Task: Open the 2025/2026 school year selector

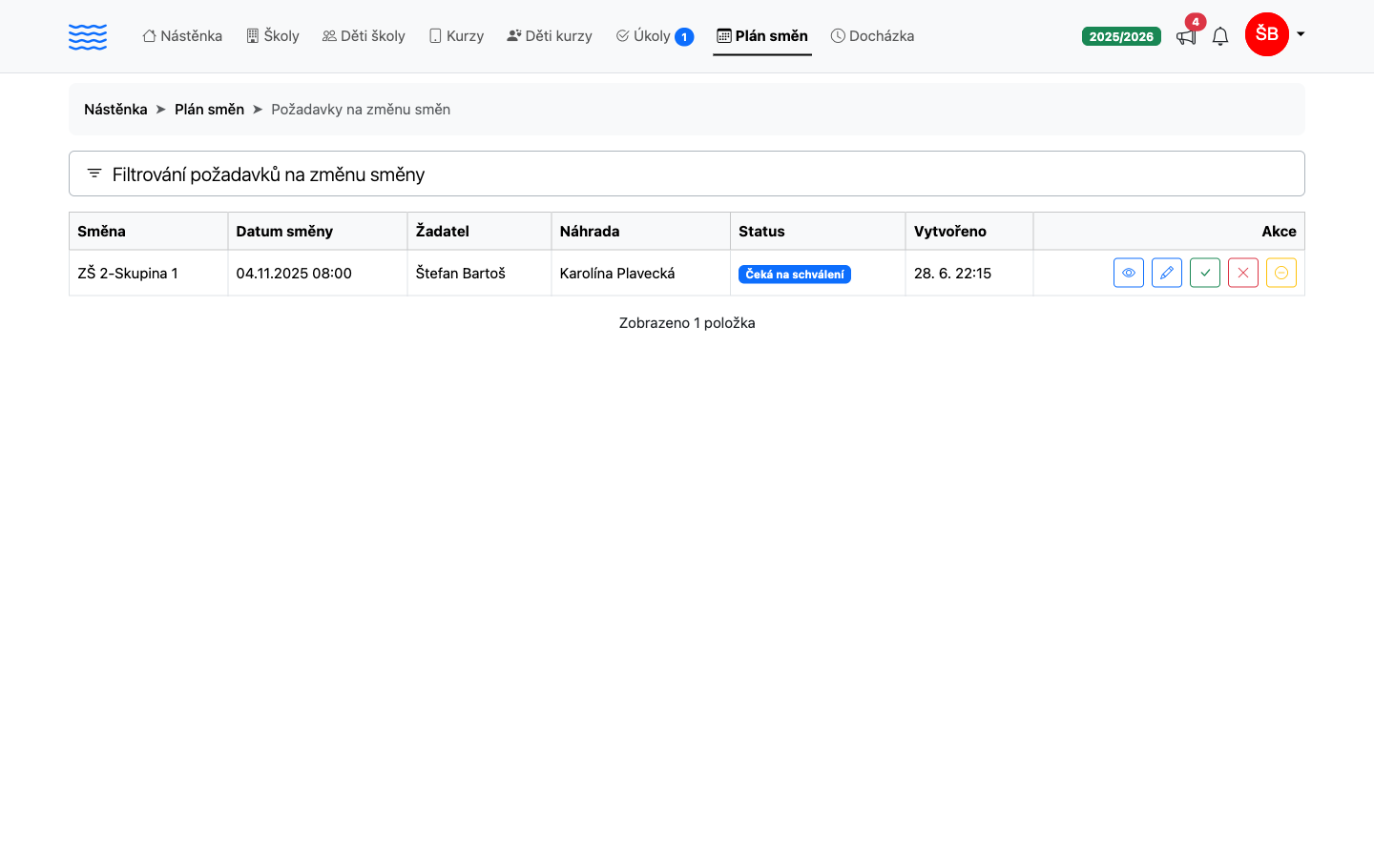Action: click(x=1121, y=36)
